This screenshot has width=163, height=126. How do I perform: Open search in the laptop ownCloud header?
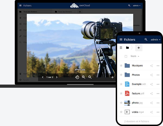click(x=129, y=5)
